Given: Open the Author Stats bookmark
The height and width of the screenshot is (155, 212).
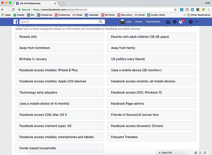Looking at the screenshot, I should point(156,15).
